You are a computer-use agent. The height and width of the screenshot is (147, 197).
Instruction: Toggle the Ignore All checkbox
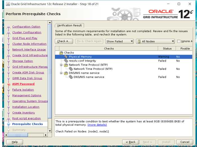coord(179,41)
